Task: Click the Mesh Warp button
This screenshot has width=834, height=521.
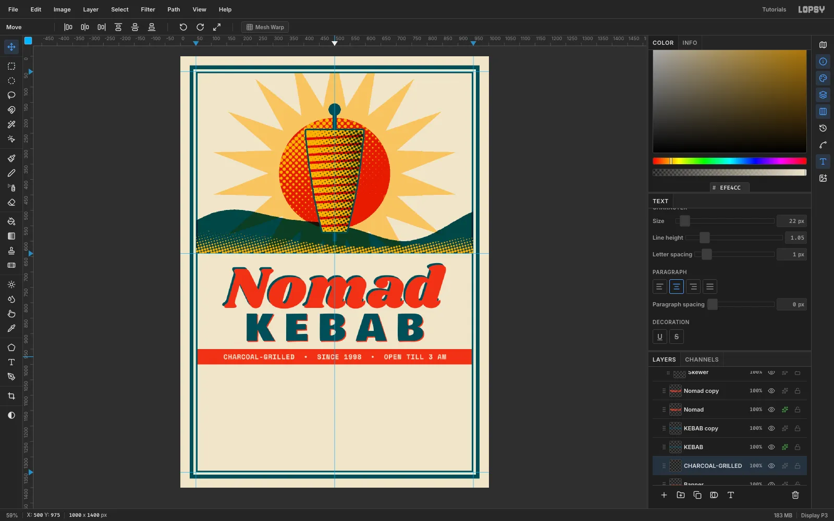Action: (265, 27)
